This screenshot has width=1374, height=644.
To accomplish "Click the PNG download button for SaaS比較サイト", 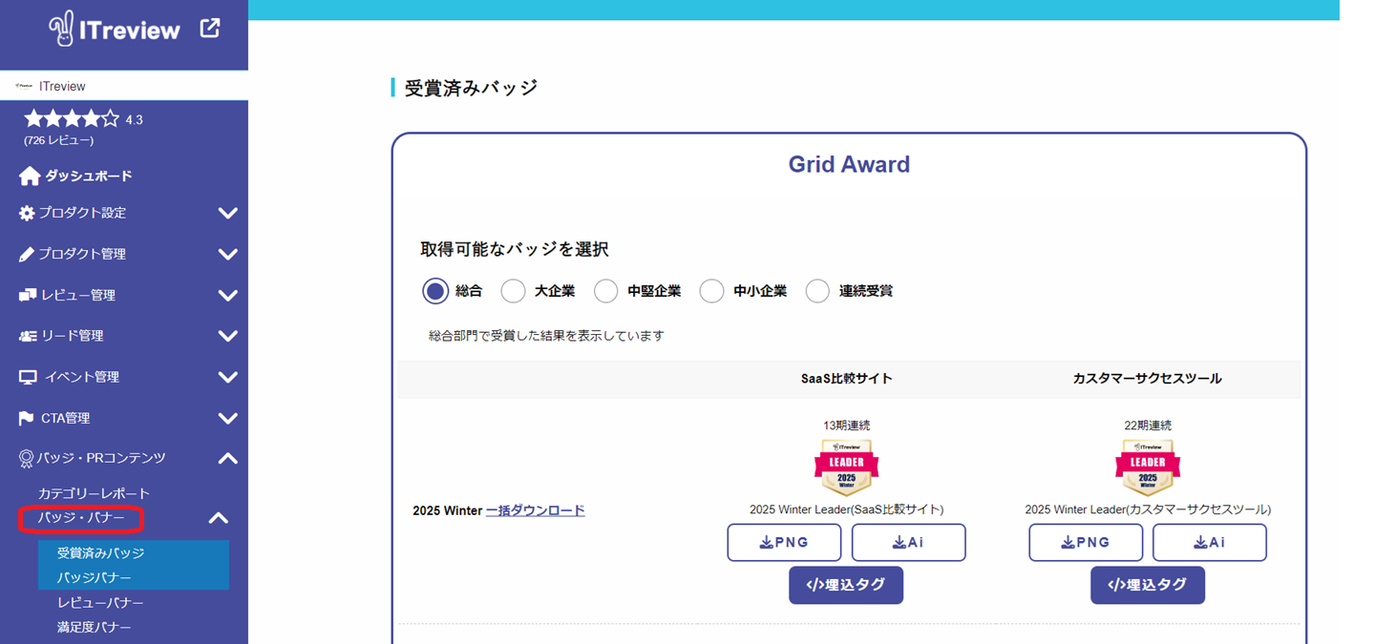I will (x=783, y=542).
